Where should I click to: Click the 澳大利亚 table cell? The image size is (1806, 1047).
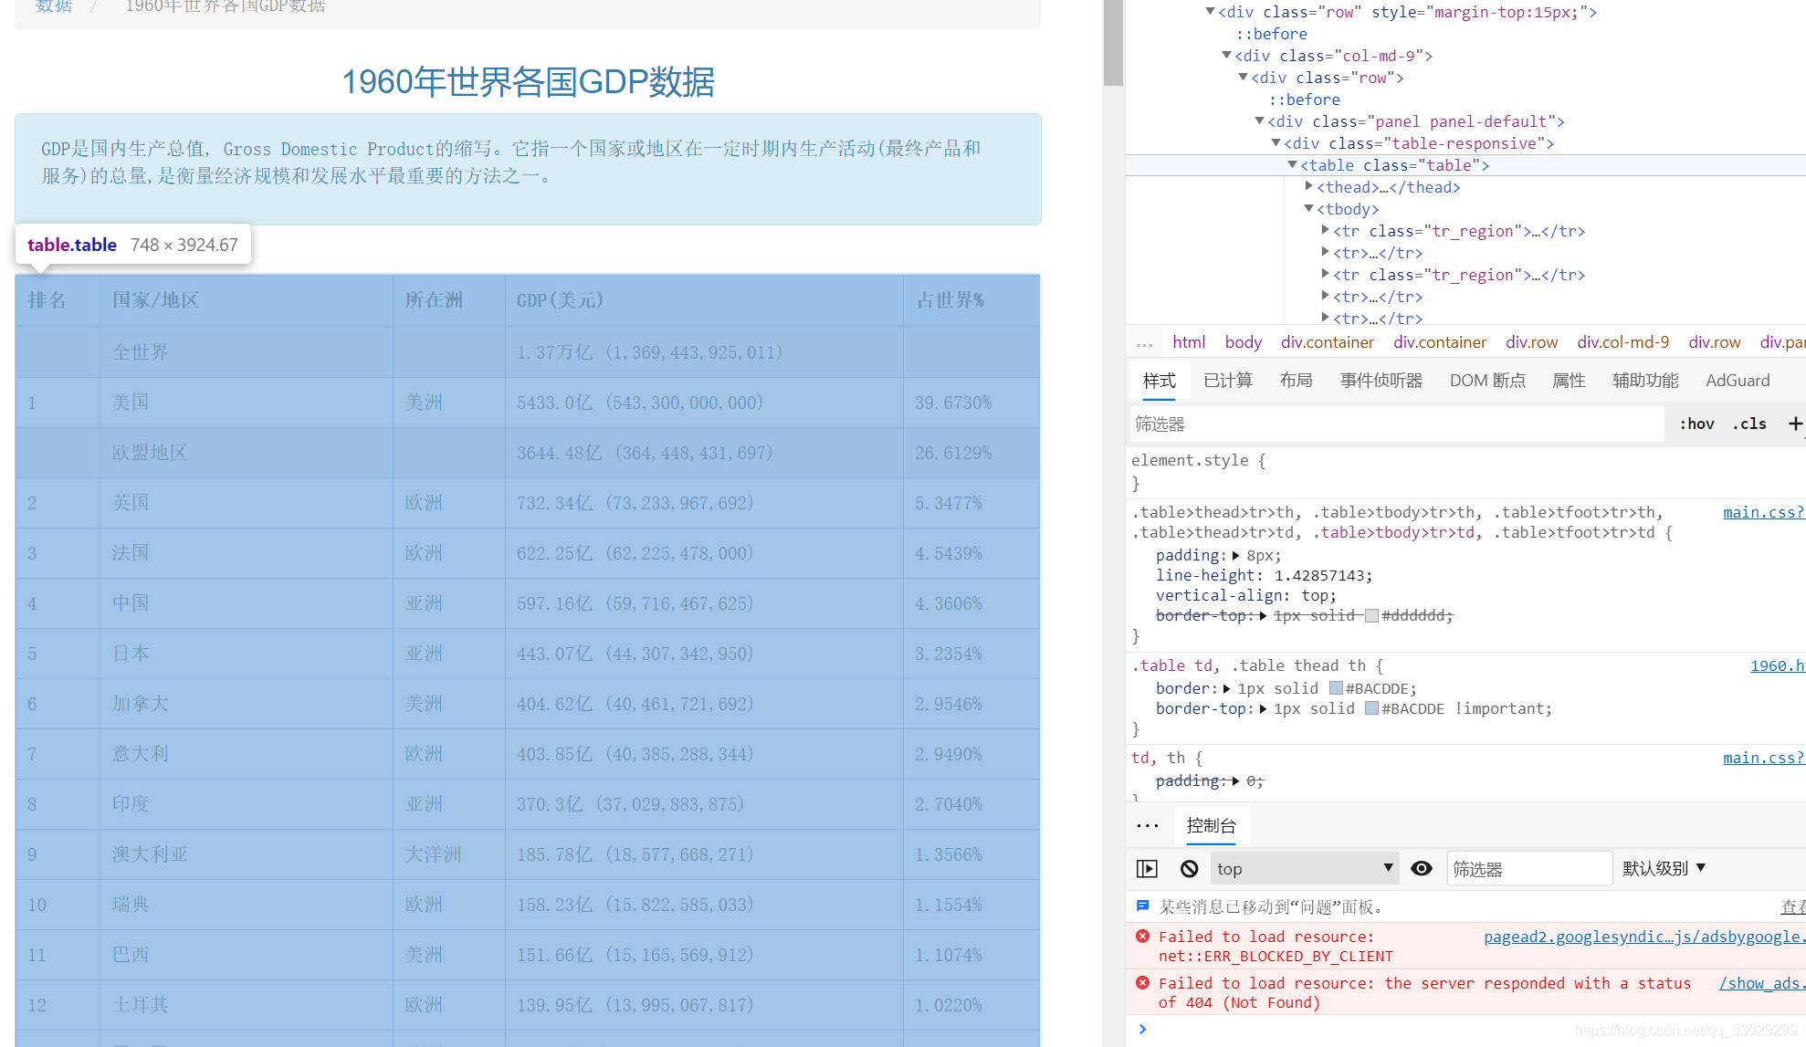click(246, 854)
